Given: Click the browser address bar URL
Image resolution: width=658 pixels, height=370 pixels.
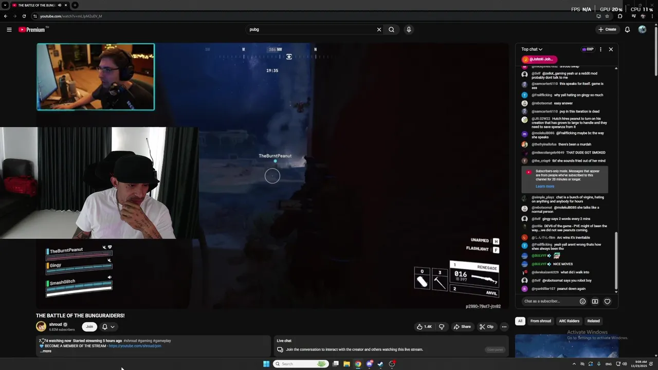Looking at the screenshot, I should point(71,16).
